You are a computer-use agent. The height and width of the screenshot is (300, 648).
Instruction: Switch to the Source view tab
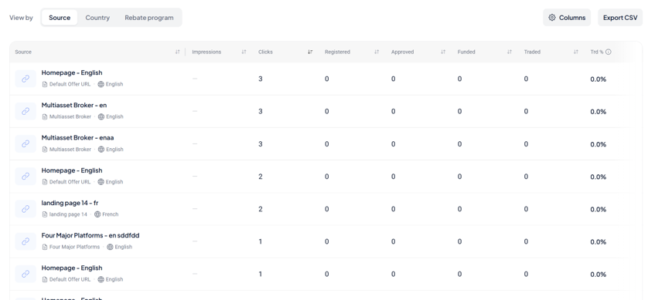60,17
